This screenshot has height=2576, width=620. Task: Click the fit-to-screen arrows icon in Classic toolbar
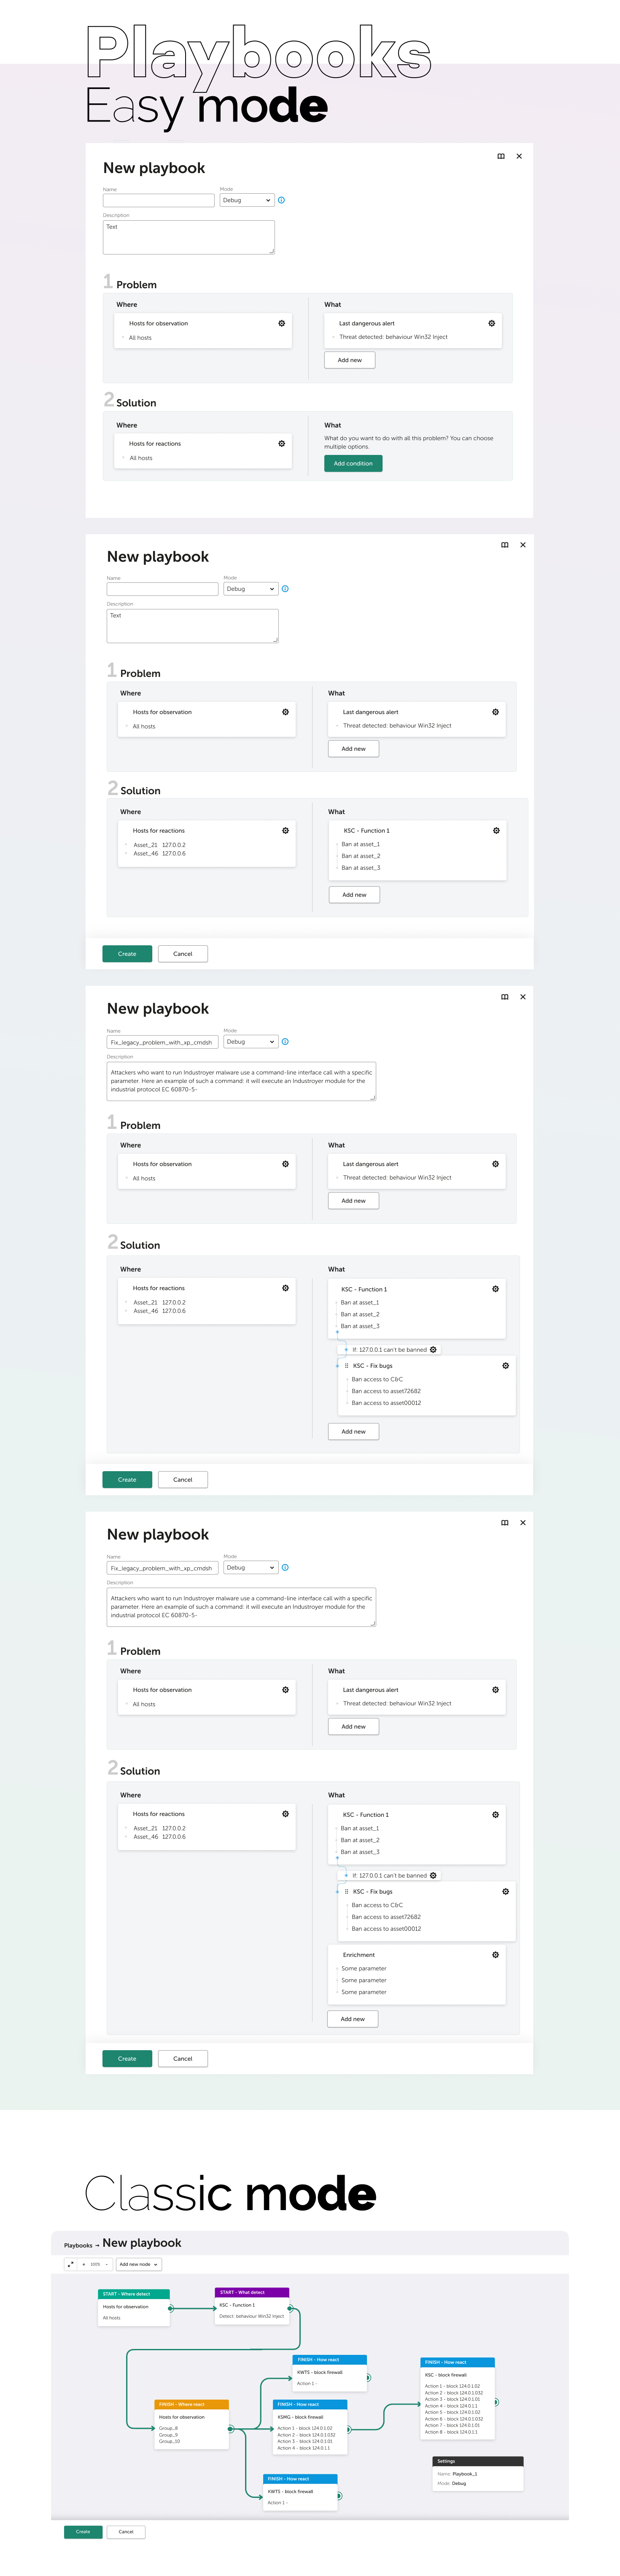[71, 2264]
